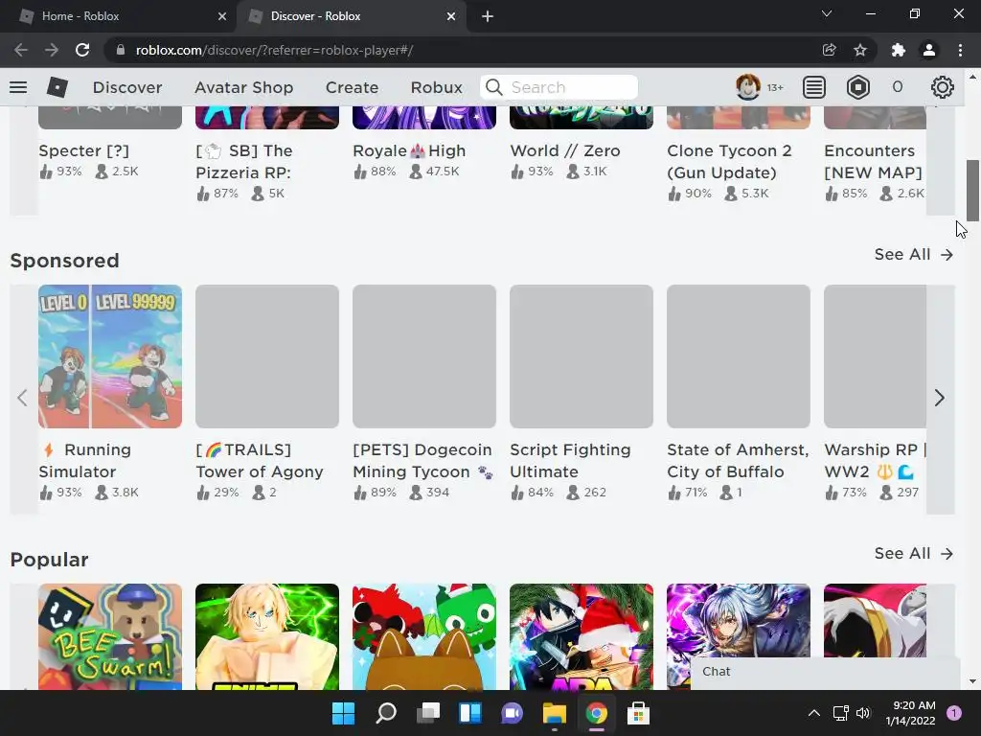
Task: Close the Home - Roblox tab
Action: (x=221, y=16)
